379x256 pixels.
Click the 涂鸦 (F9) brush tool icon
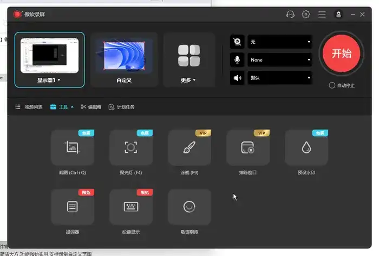click(190, 147)
